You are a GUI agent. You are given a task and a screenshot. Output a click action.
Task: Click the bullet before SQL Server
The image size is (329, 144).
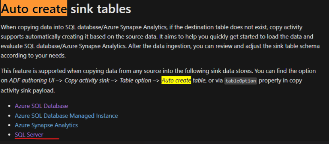pos(9,135)
